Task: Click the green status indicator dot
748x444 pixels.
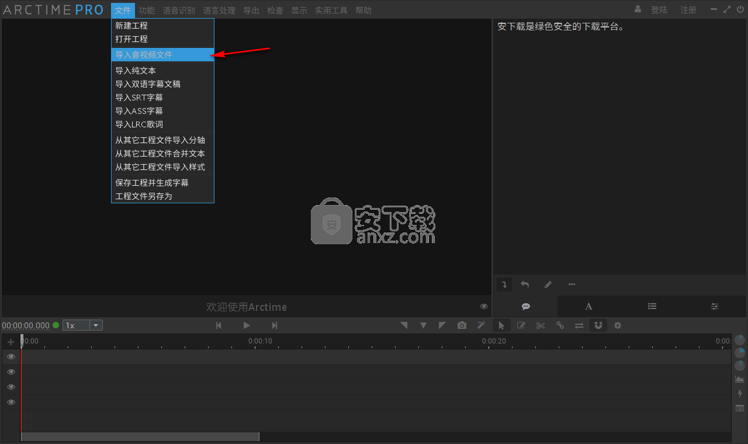Action: pyautogui.click(x=56, y=325)
